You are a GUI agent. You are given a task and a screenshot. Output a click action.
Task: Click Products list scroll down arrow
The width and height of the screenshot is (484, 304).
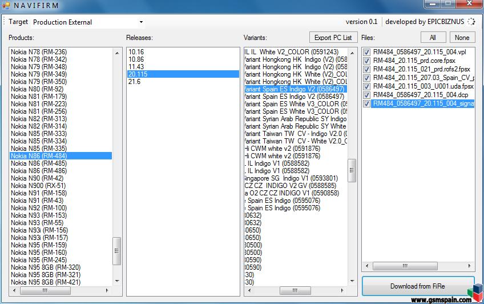[x=117, y=281]
